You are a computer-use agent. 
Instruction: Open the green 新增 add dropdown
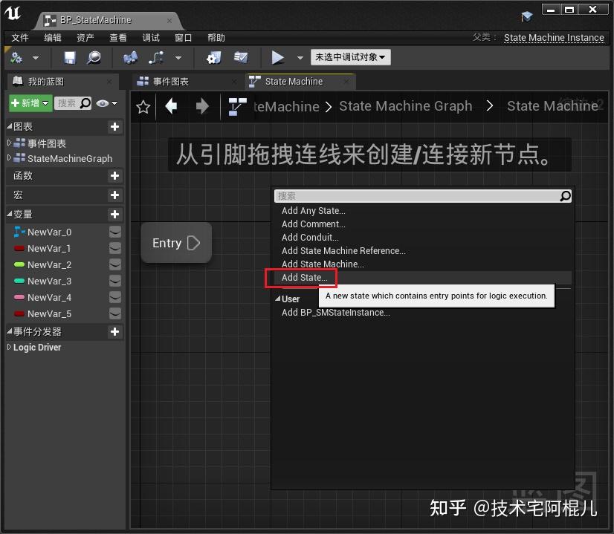pos(28,102)
